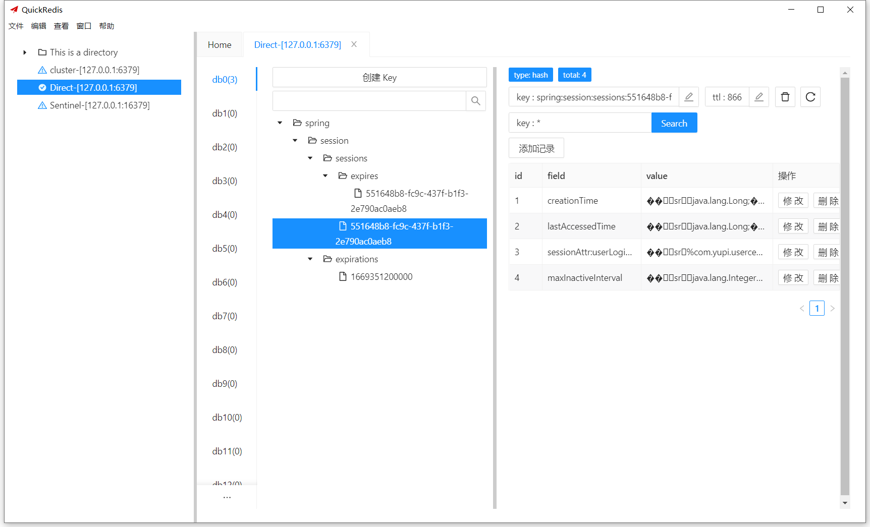
Task: Collapse the spring folder
Action: 280,123
